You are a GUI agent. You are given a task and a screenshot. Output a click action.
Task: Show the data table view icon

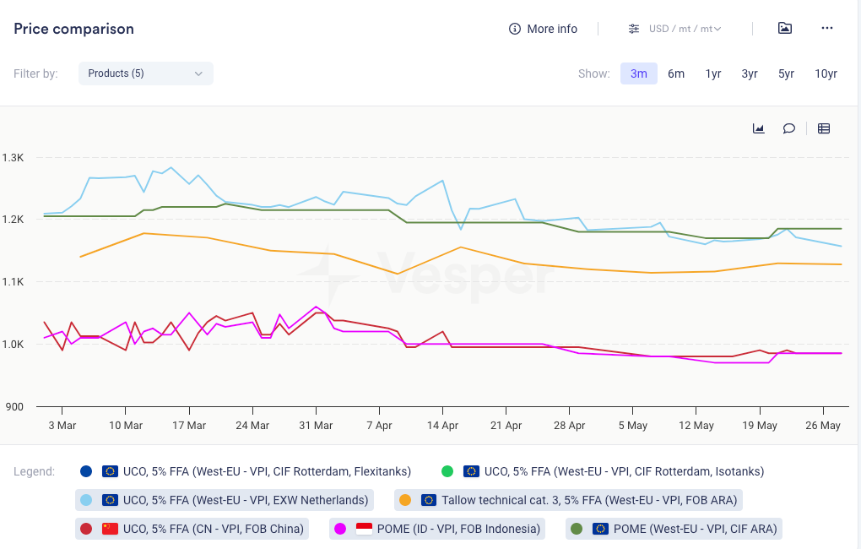824,128
